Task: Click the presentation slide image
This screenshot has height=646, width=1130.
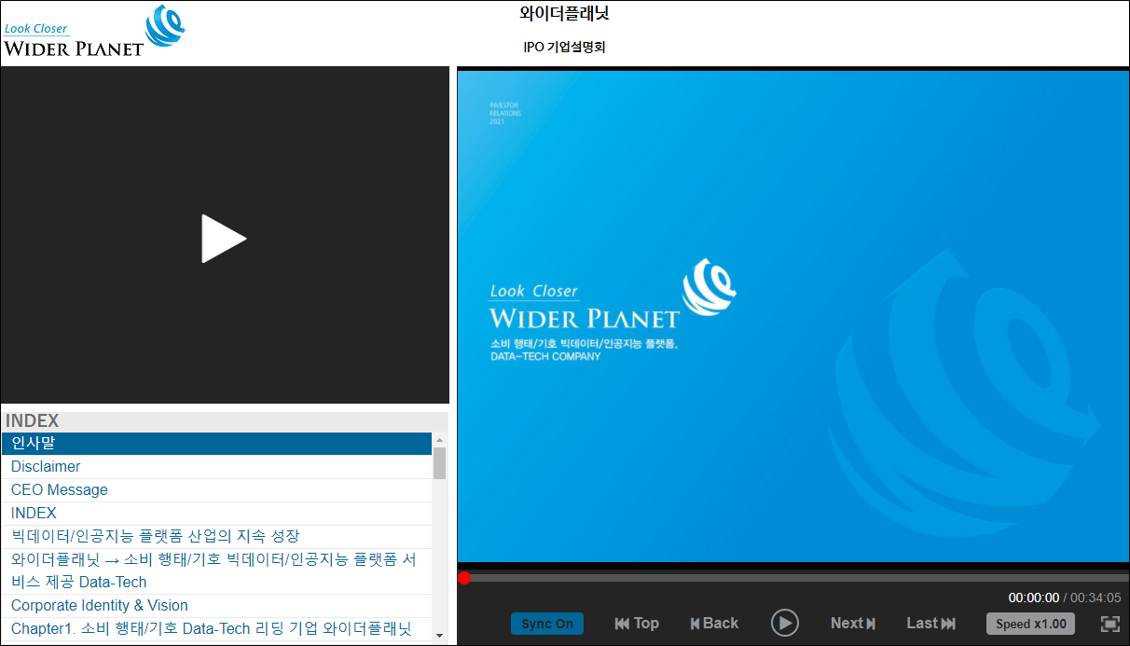Action: click(x=793, y=317)
